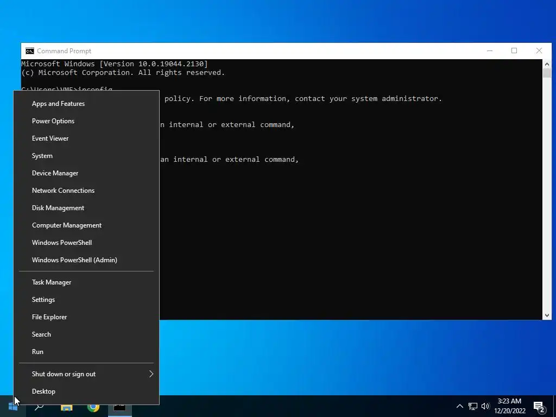
Task: Click the Windows Start button
Action: click(13, 406)
